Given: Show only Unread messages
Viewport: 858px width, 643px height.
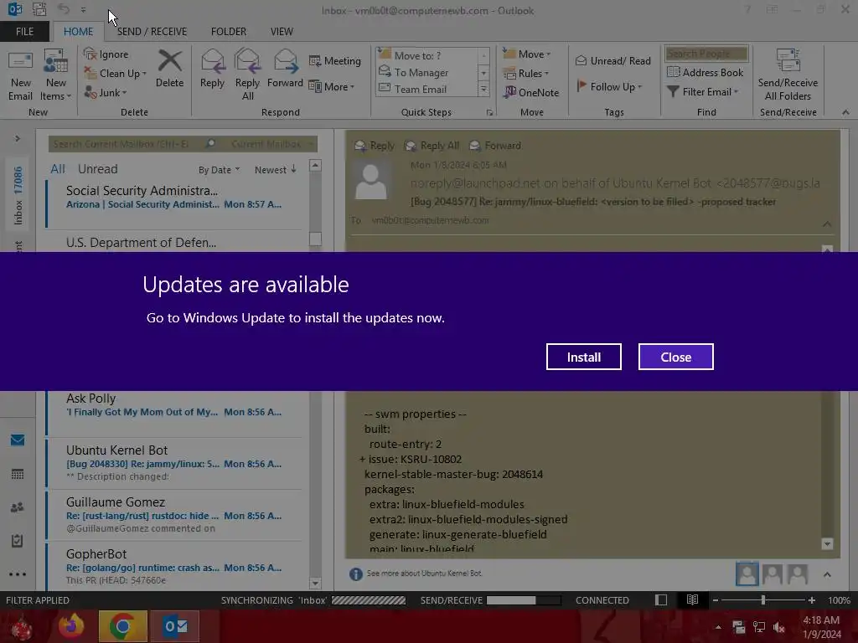Looking at the screenshot, I should [97, 169].
